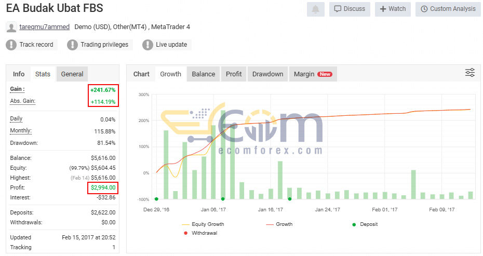483x256 pixels.
Task: Click the $5,604.45 equity value
Action: [103, 168]
